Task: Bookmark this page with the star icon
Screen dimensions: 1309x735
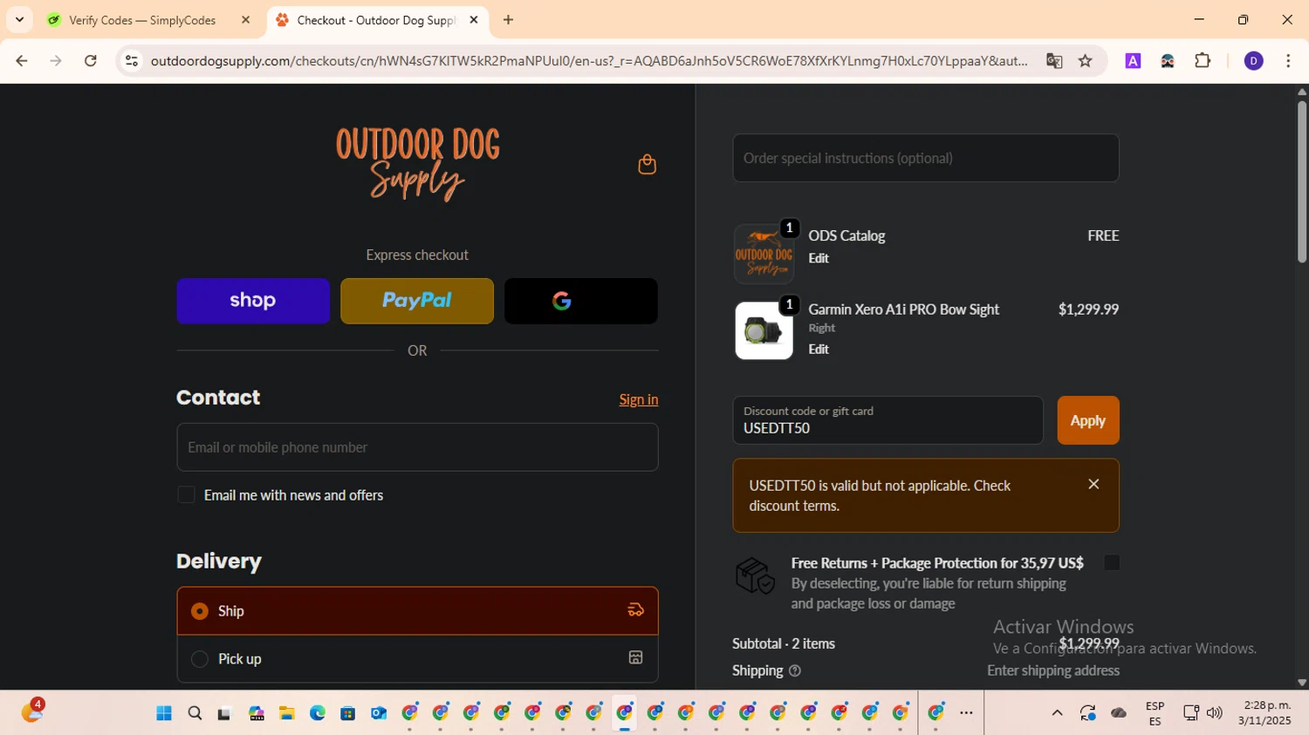Action: pos(1085,61)
